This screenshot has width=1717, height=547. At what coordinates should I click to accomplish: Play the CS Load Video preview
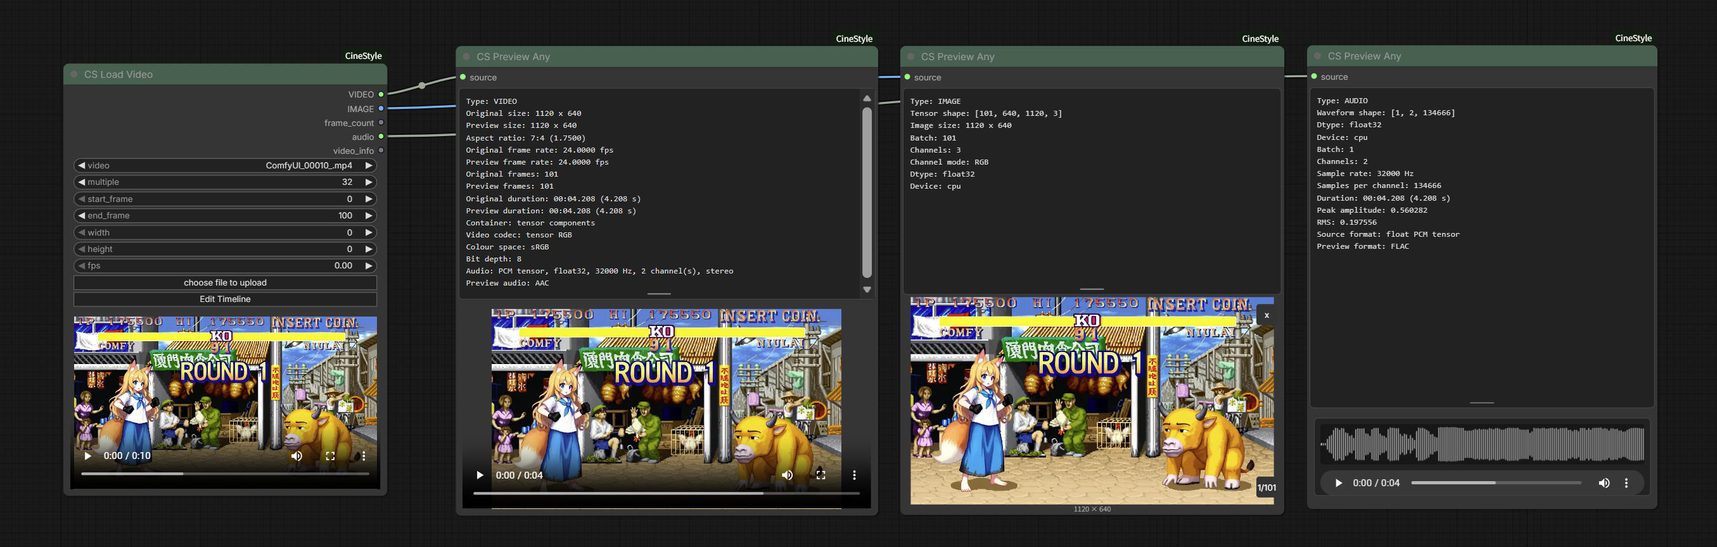tap(87, 456)
